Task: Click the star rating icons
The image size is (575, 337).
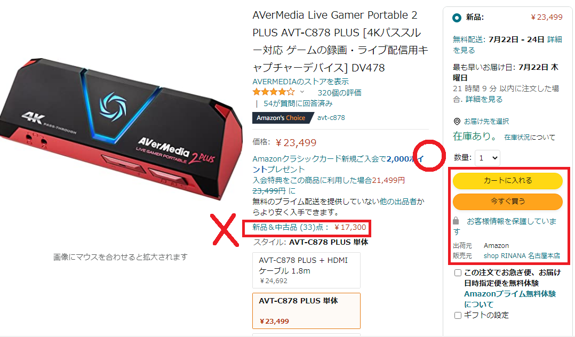Action: [274, 92]
